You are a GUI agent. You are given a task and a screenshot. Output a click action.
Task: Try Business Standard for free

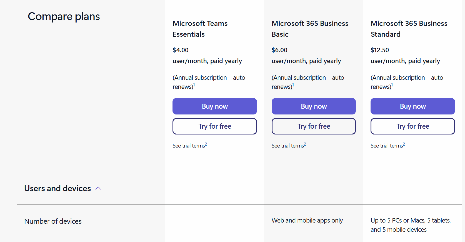pyautogui.click(x=412, y=126)
